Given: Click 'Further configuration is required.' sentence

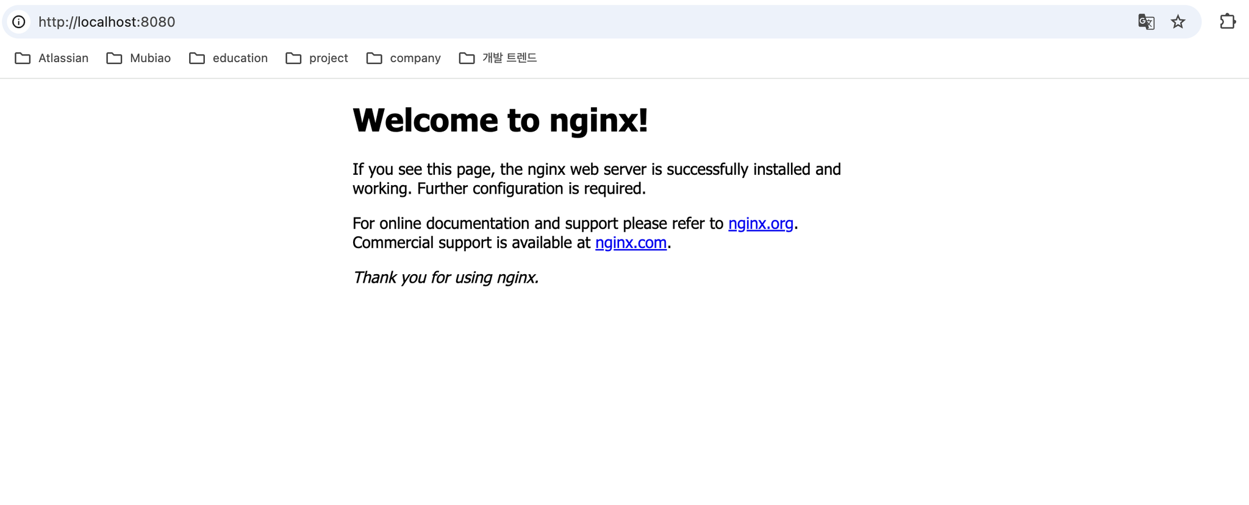Looking at the screenshot, I should pos(531,189).
